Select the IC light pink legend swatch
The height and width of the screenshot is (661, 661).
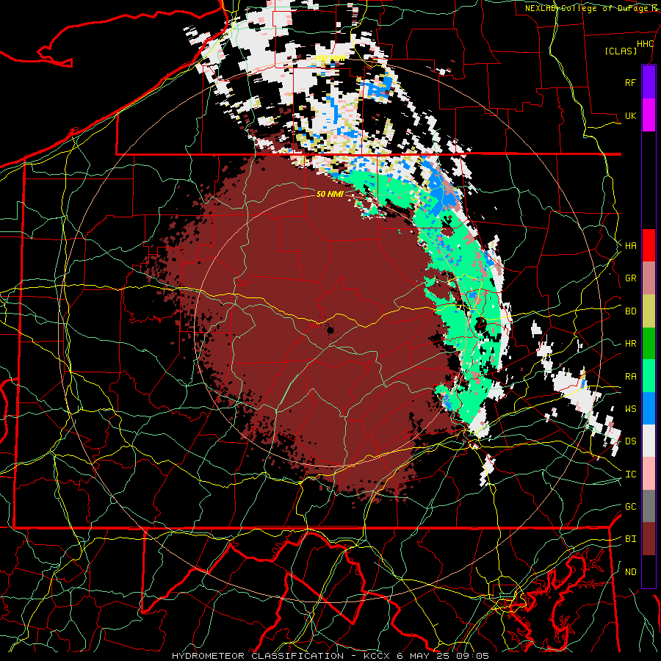[x=649, y=474]
